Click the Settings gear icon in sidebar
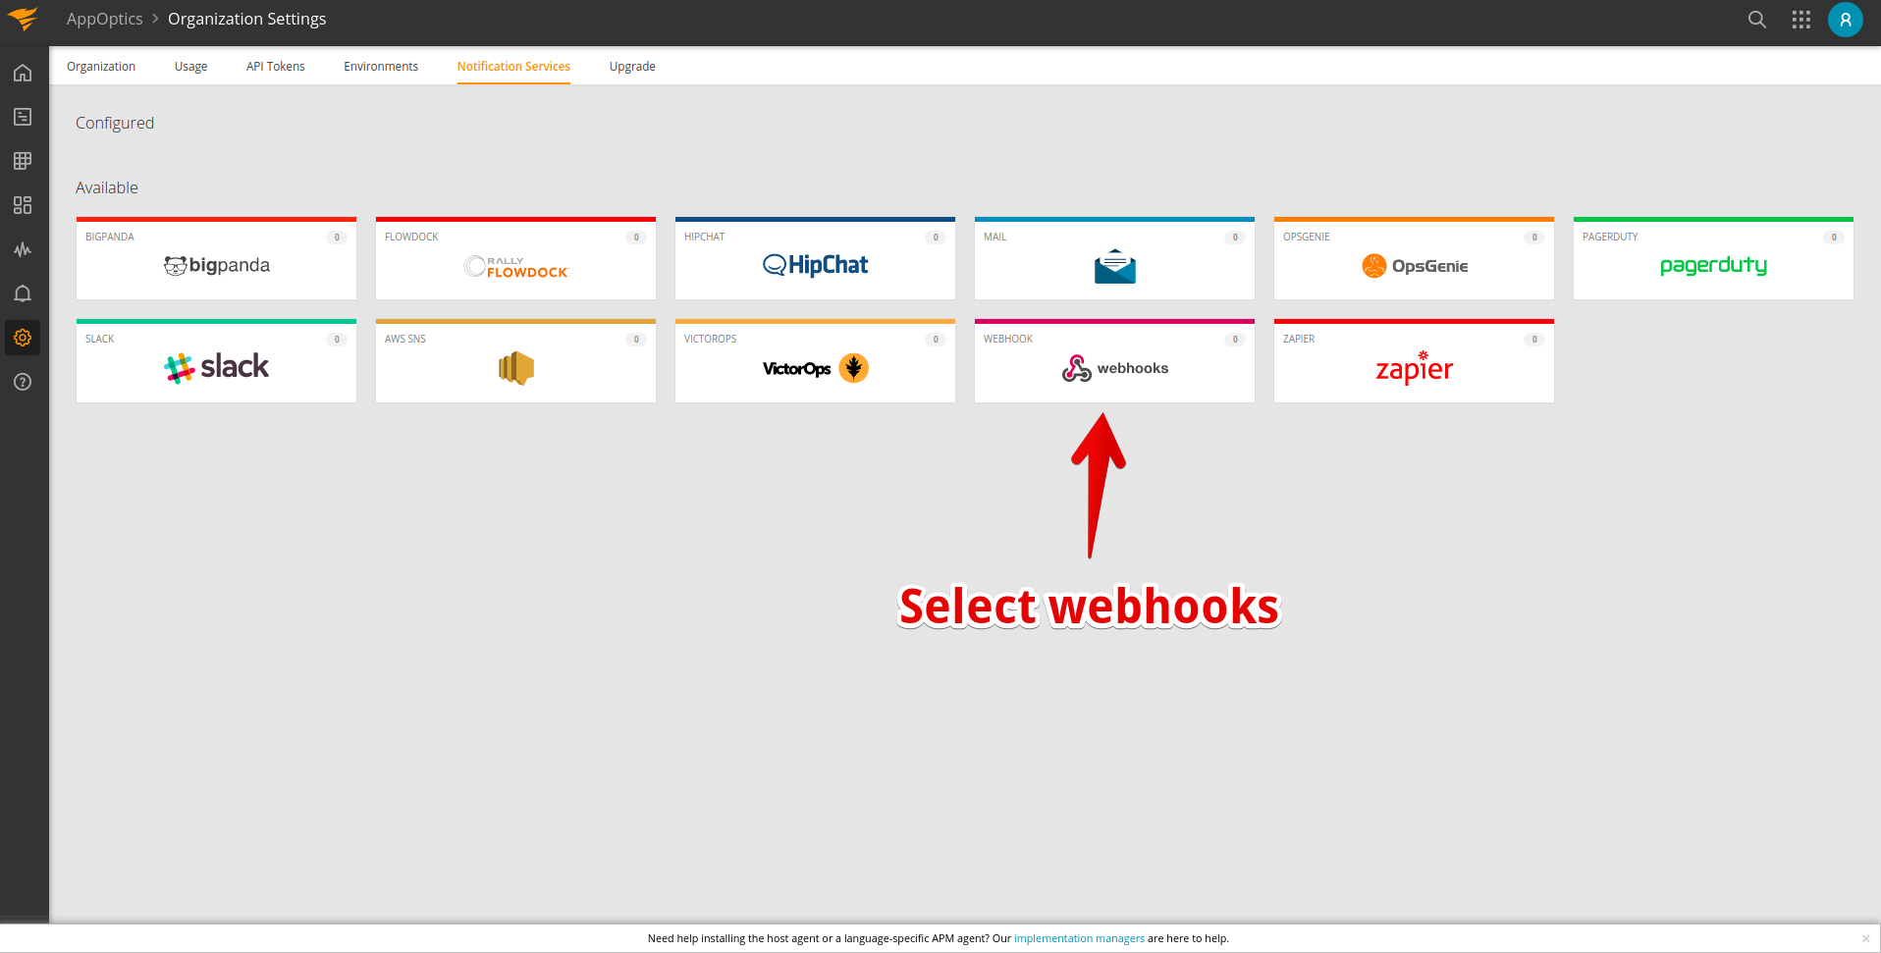This screenshot has width=1881, height=953. pos(23,338)
